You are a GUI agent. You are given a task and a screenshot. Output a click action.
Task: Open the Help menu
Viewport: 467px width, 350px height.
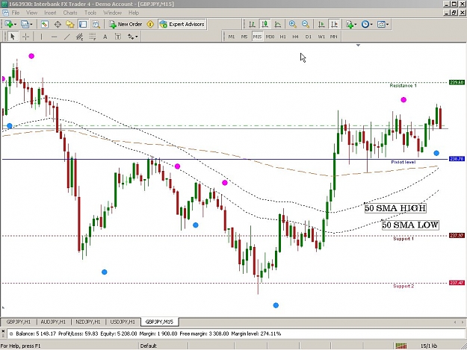click(x=134, y=13)
